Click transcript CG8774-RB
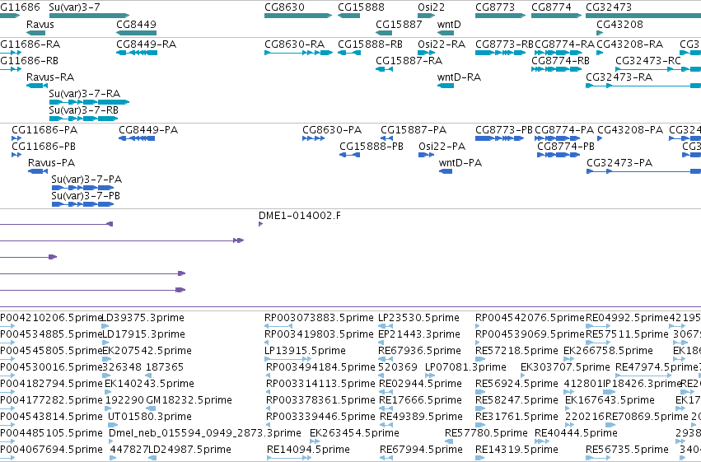This screenshot has height=462, width=701. click(x=556, y=69)
